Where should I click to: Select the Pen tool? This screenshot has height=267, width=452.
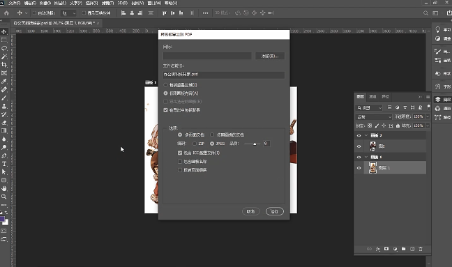click(4, 156)
